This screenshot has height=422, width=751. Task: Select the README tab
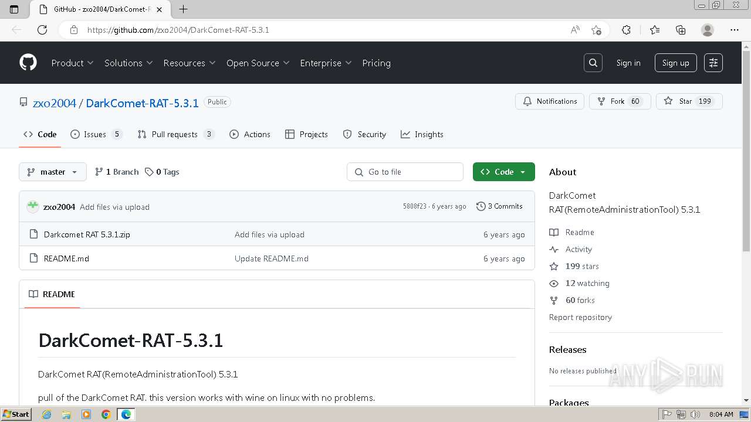[52, 294]
